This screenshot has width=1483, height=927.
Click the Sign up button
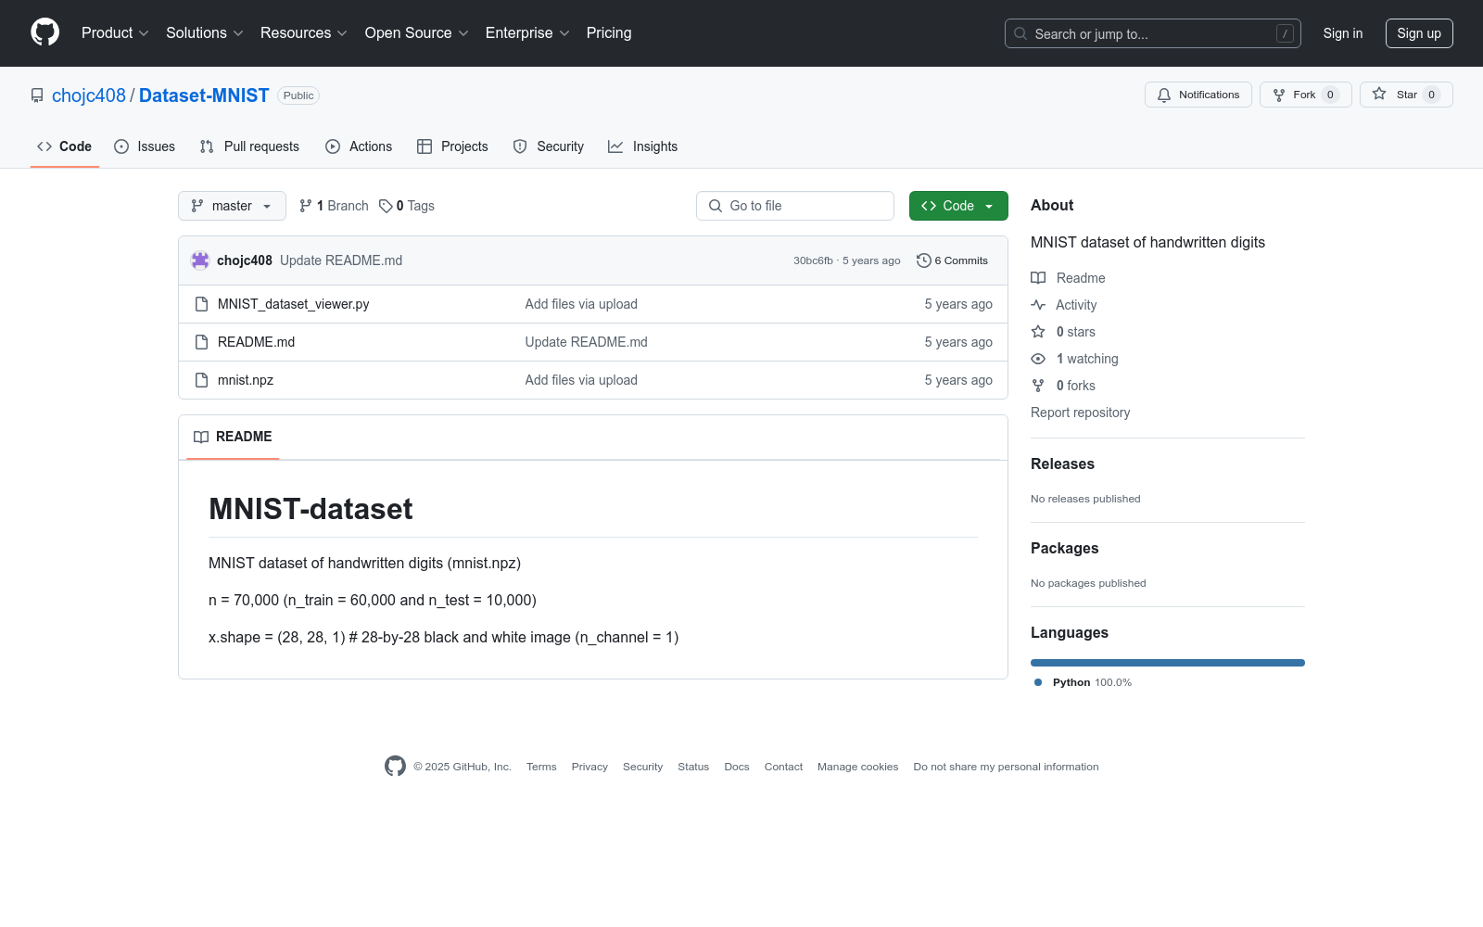click(x=1419, y=33)
